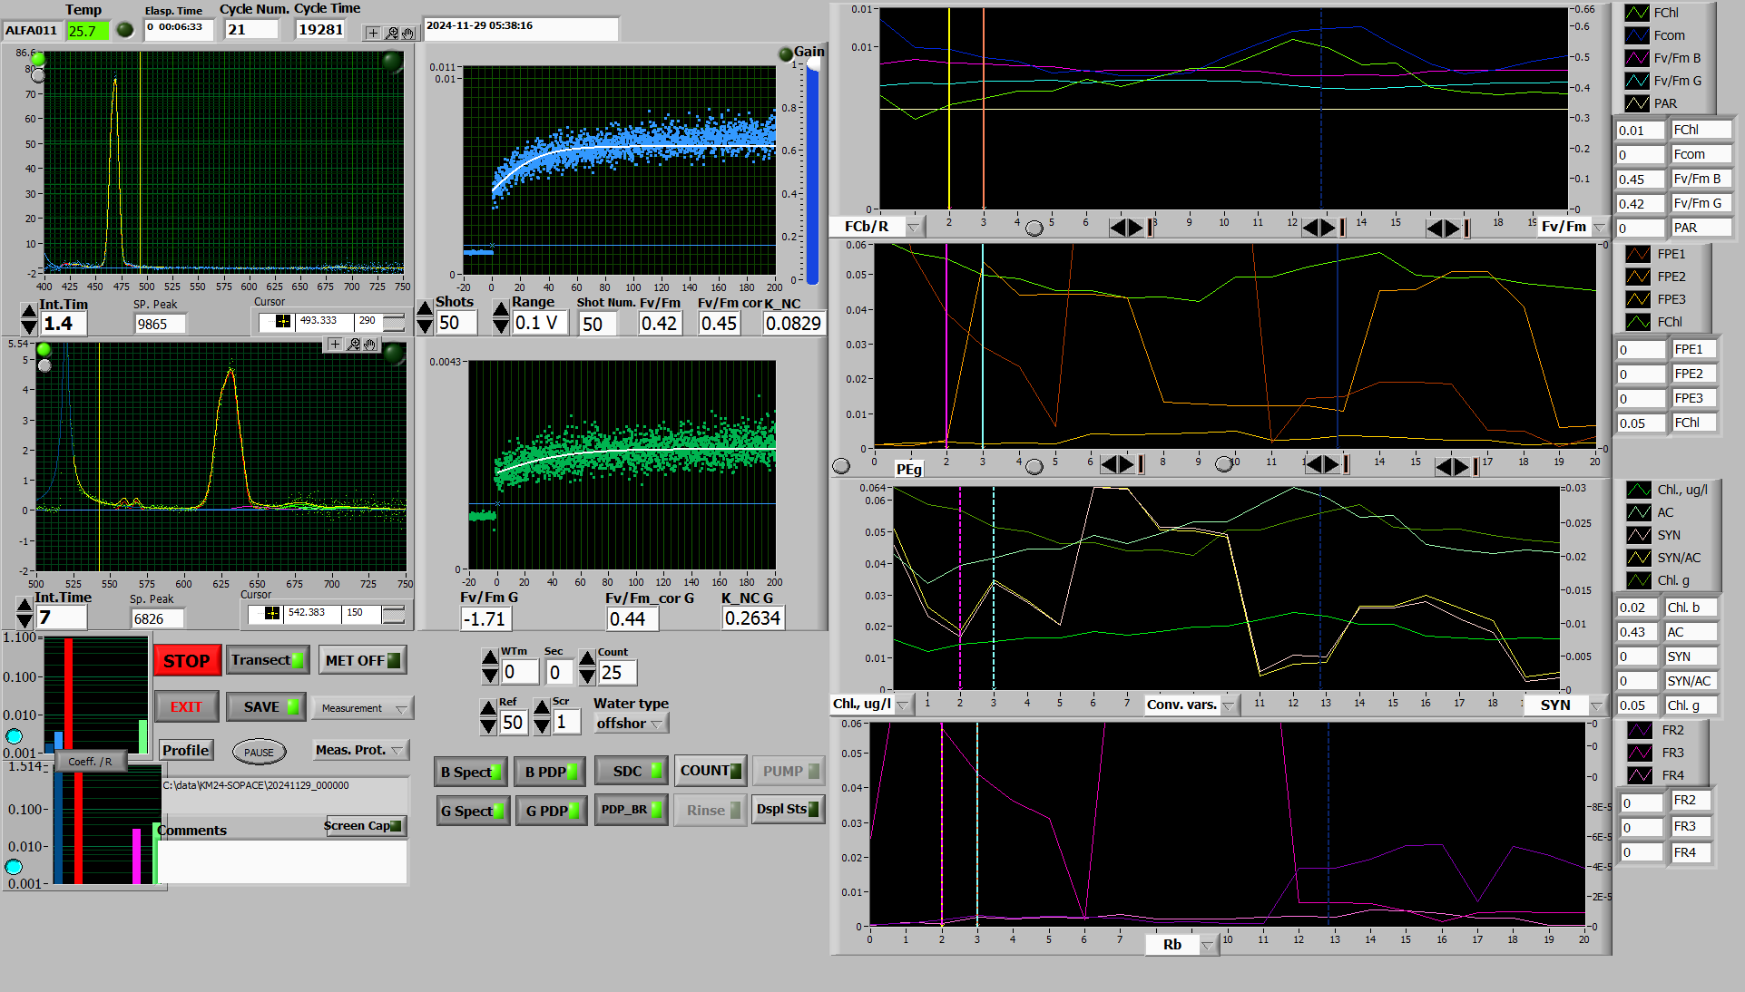Open the Conv. vars. selector menu

1228,705
